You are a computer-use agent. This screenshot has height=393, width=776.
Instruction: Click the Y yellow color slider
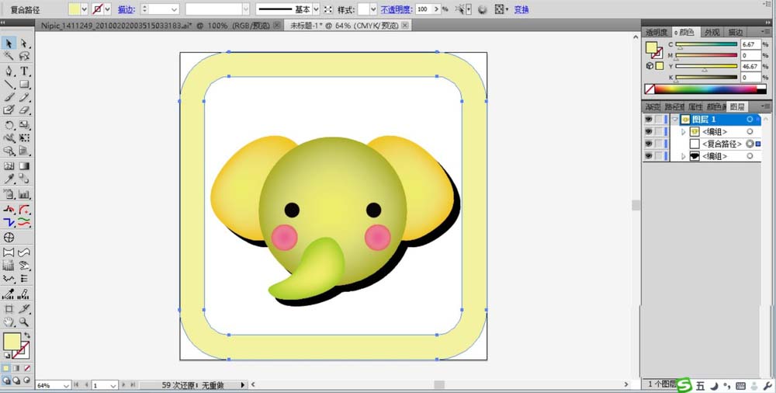pyautogui.click(x=705, y=67)
